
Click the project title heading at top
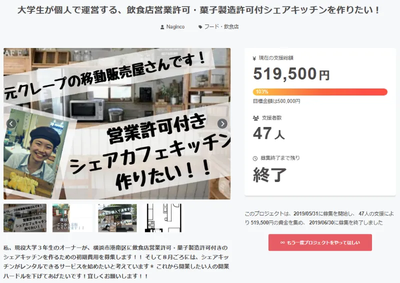pyautogui.click(x=198, y=10)
